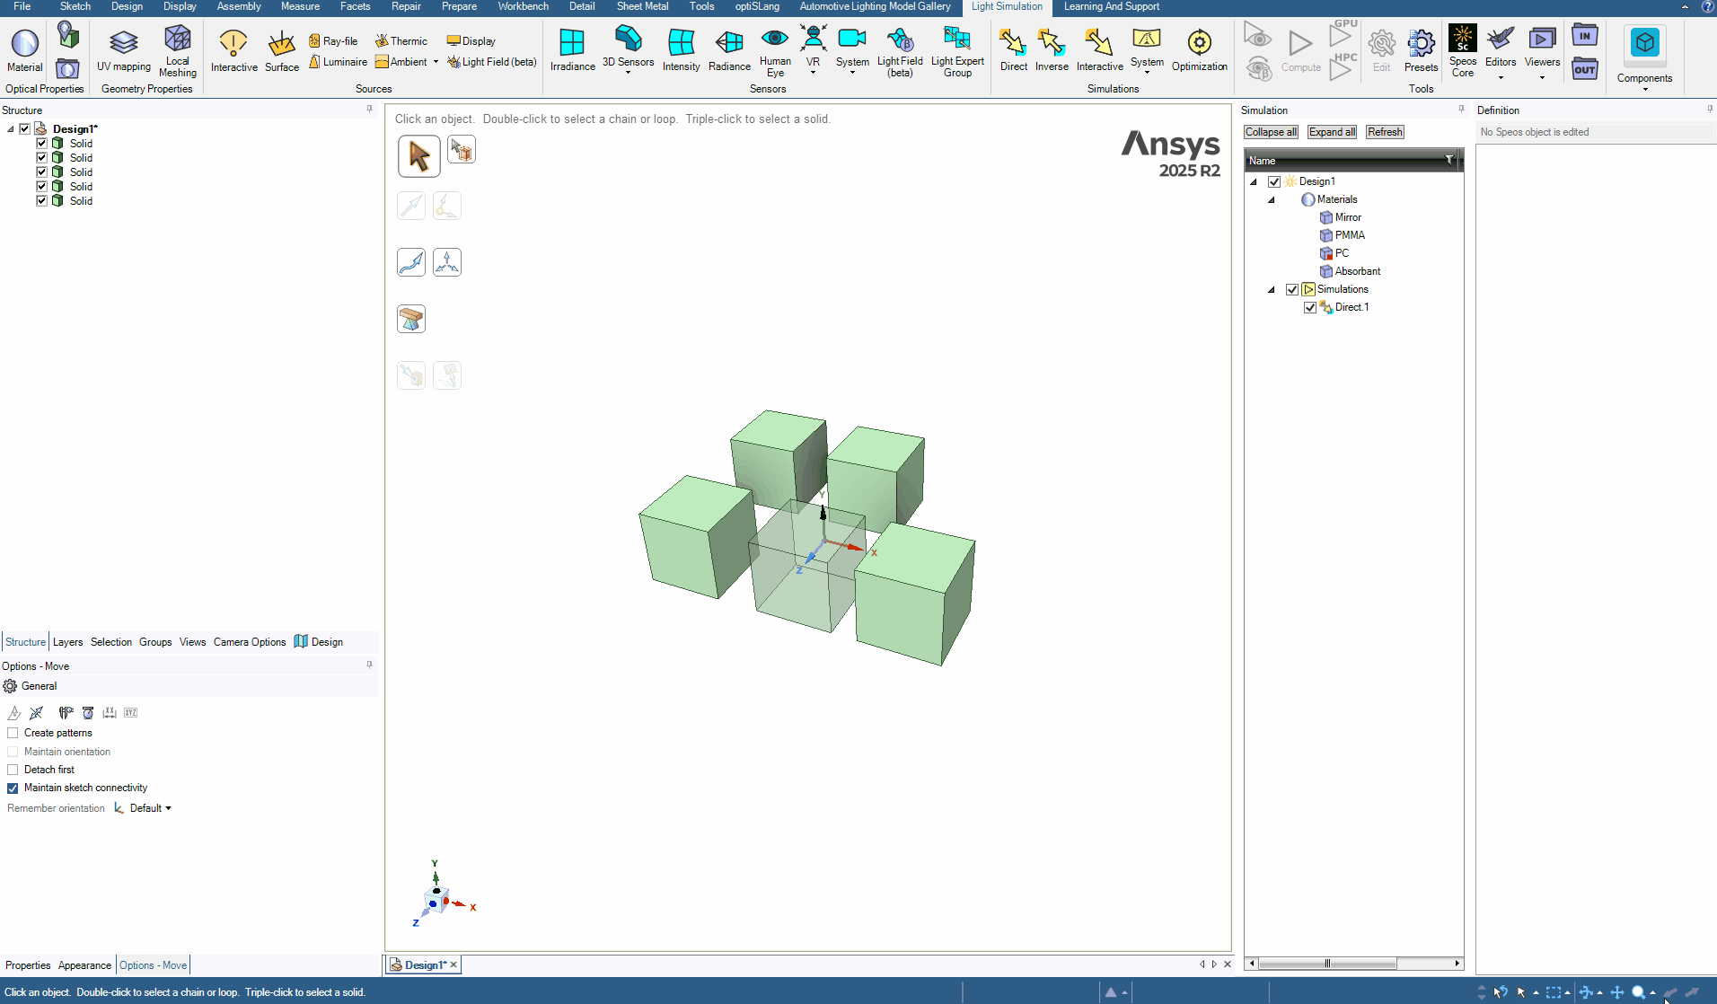
Task: Toggle the Design1 checkbox in Simulation tree
Action: point(1274,181)
